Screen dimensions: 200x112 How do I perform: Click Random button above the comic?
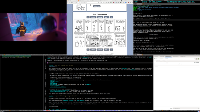click(100, 17)
